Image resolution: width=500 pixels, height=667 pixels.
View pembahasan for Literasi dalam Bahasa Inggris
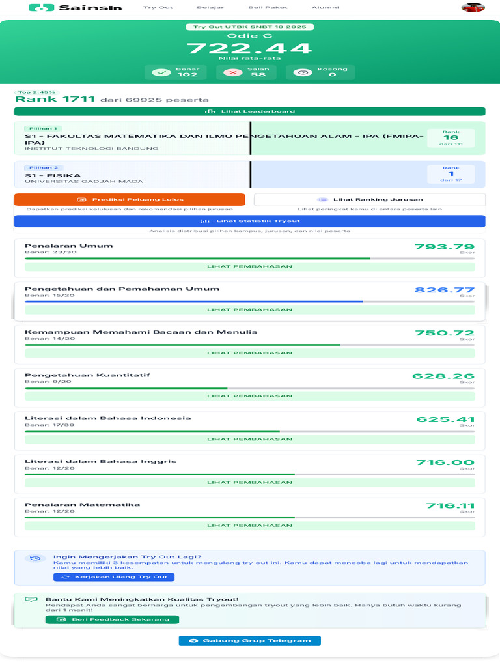(x=249, y=483)
